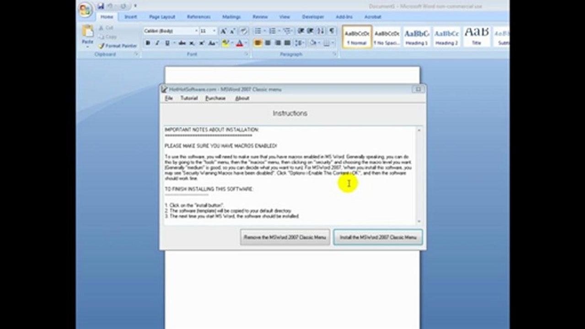Switch to the Insert ribbon tab

pyautogui.click(x=131, y=17)
